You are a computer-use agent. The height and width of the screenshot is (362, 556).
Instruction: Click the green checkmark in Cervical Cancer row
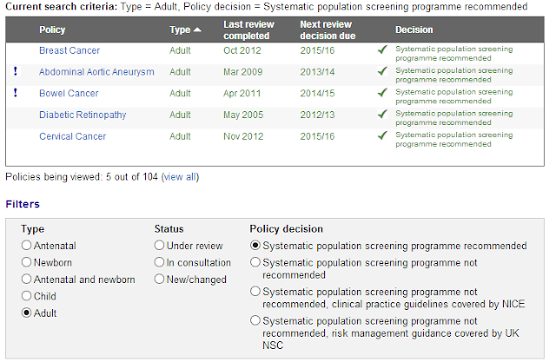tap(382, 135)
